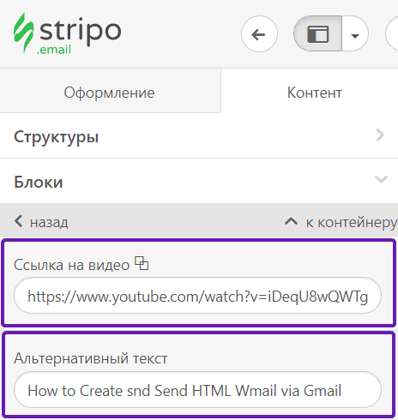
Task: Toggle the editor layout view button
Action: click(317, 33)
